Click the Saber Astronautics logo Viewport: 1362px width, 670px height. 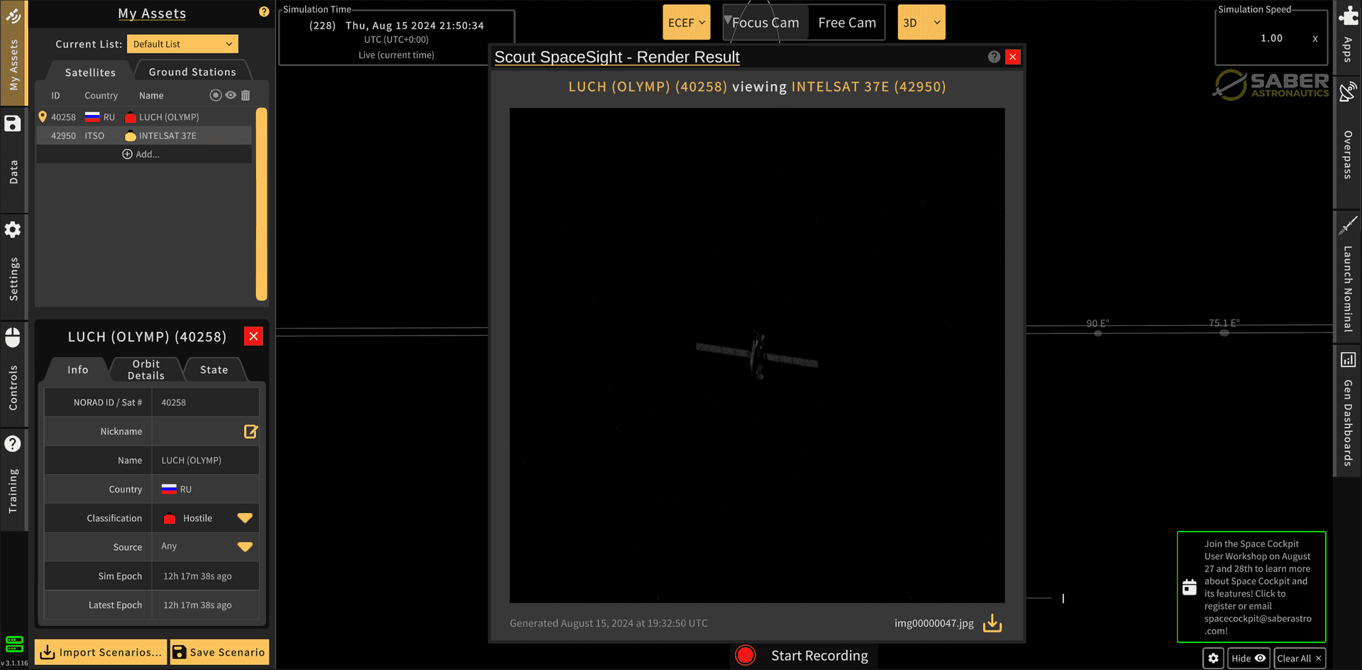click(1270, 85)
